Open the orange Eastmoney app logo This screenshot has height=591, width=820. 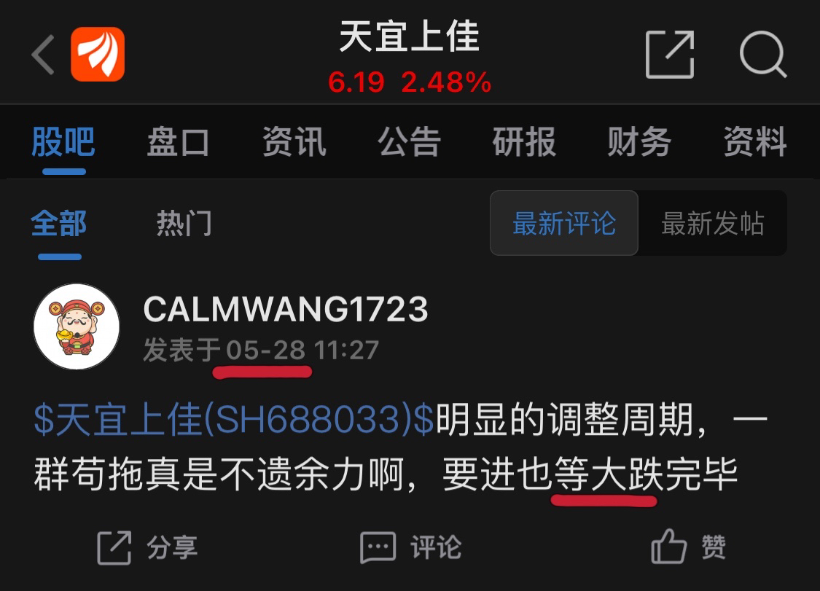(x=98, y=55)
